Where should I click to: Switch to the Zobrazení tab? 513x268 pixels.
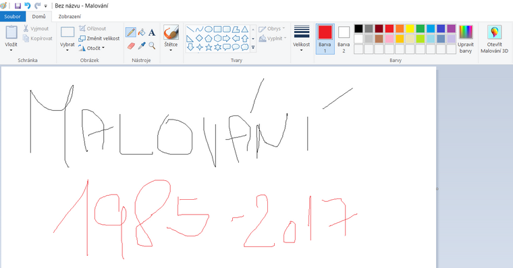click(x=70, y=16)
